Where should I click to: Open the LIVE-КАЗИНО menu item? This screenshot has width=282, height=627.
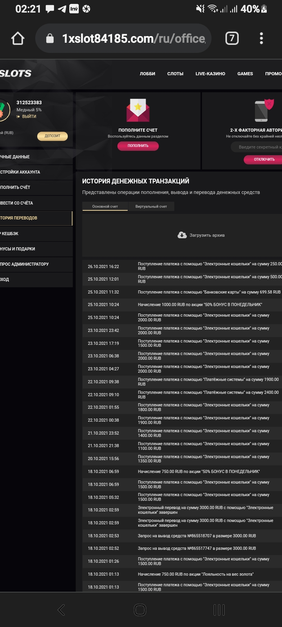(x=210, y=74)
